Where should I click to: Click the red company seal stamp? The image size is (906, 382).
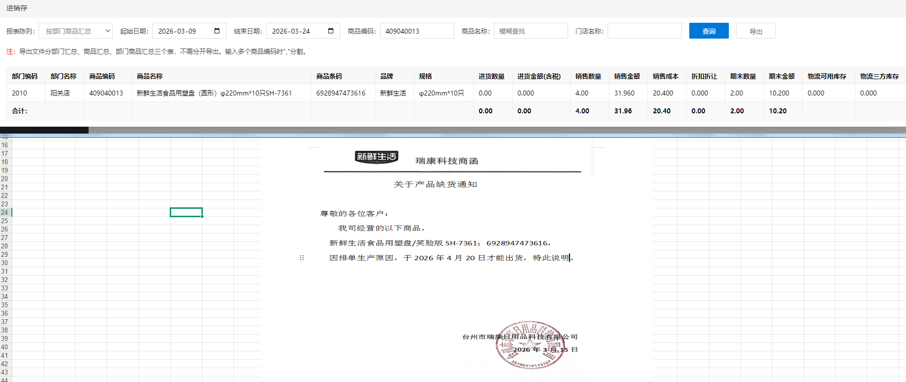pos(530,345)
